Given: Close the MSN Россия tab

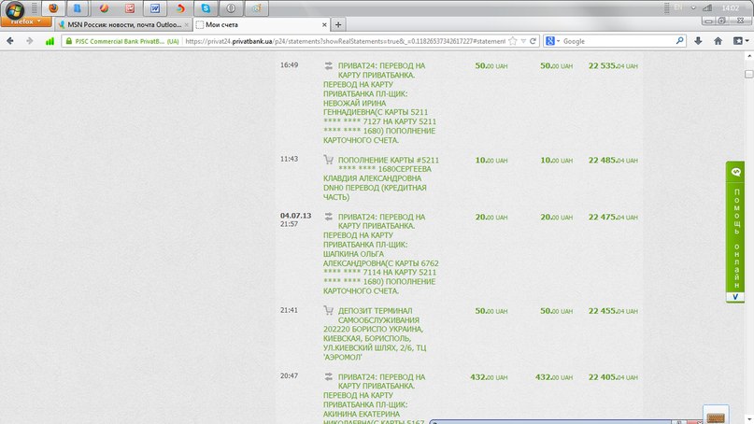Looking at the screenshot, I should pos(187,24).
